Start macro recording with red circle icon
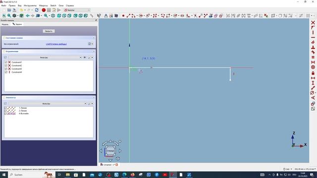Screen dimensions: 317x178 pyautogui.click(x=44, y=10)
